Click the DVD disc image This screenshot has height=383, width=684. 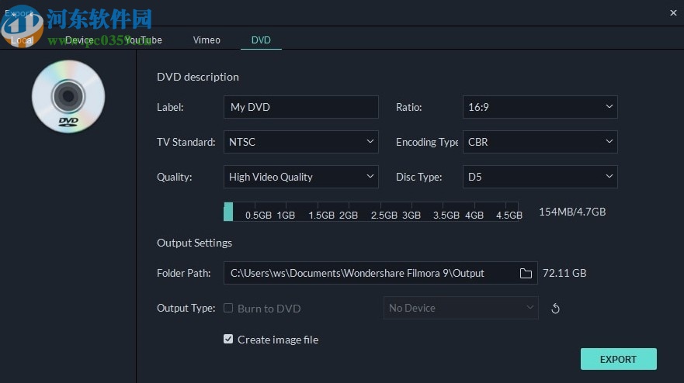pyautogui.click(x=68, y=96)
